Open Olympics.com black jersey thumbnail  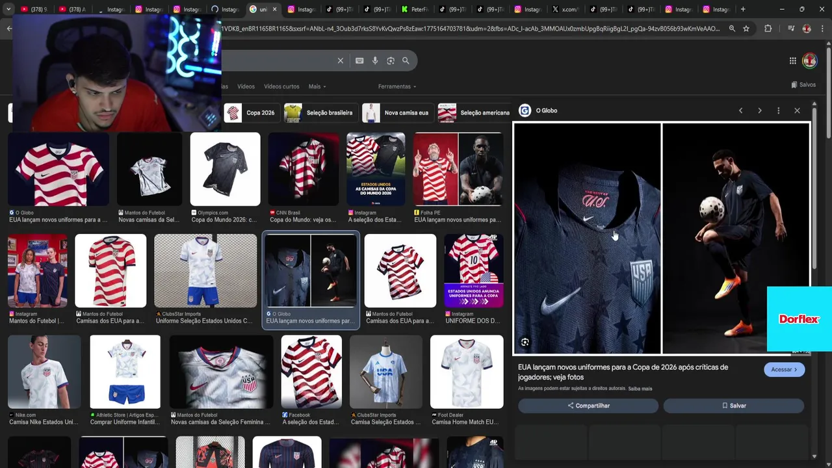(225, 169)
